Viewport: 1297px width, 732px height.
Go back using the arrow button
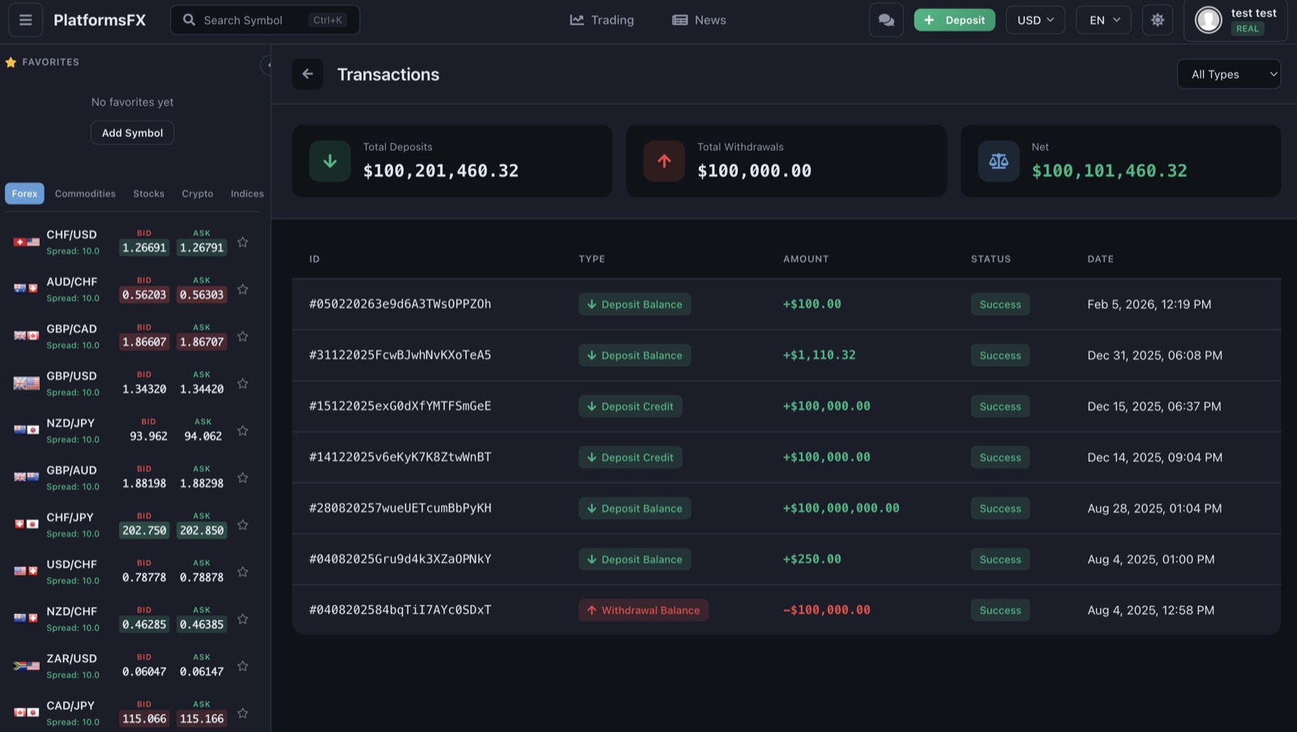(x=307, y=74)
